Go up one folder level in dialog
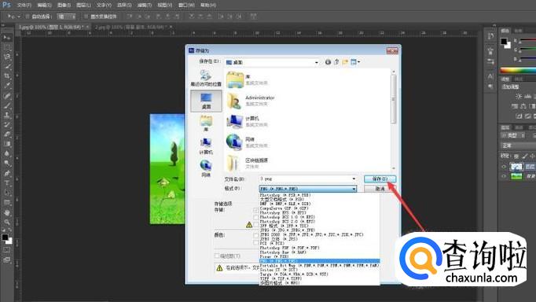The width and height of the screenshot is (536, 302). pyautogui.click(x=336, y=62)
